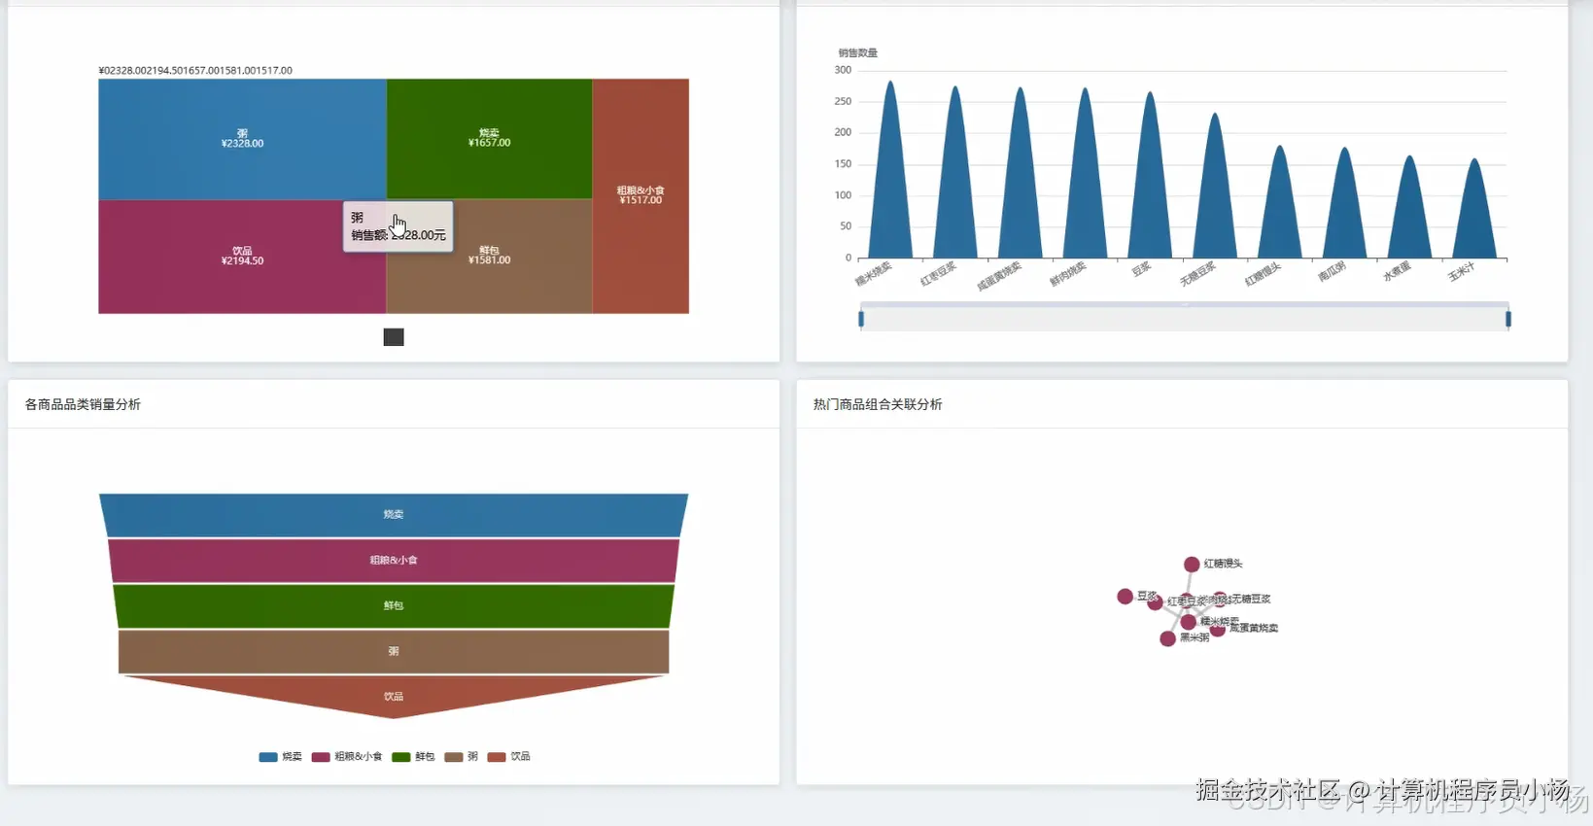Image resolution: width=1593 pixels, height=826 pixels.
Task: Click the 烧卖 funnel segment
Action: (394, 515)
